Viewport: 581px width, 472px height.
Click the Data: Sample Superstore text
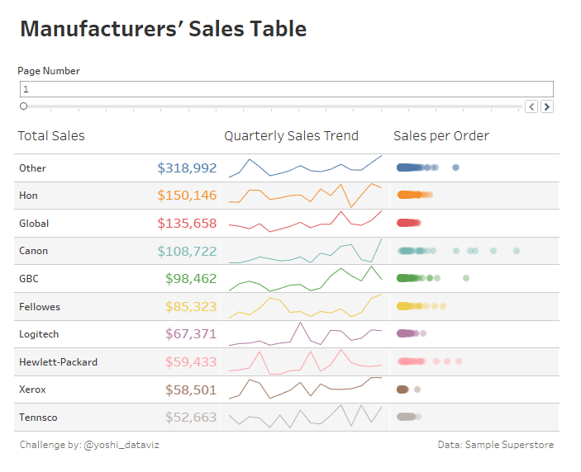pos(495,445)
